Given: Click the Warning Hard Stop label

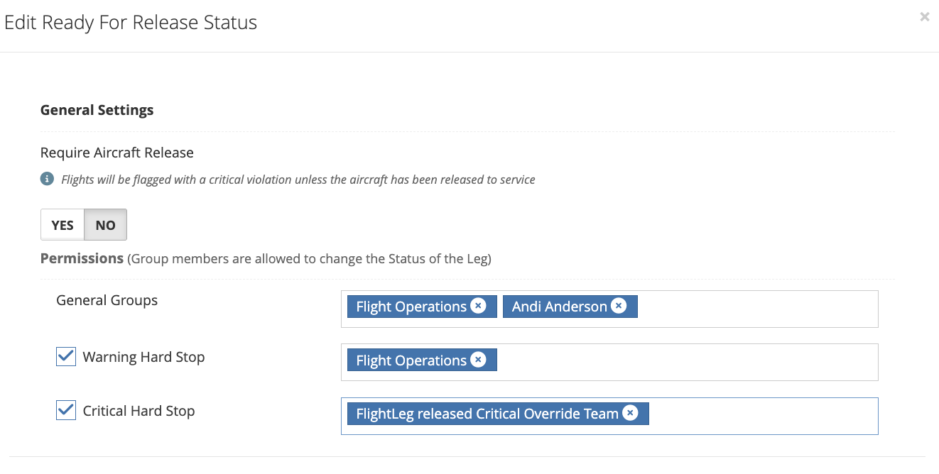Looking at the screenshot, I should [x=143, y=357].
